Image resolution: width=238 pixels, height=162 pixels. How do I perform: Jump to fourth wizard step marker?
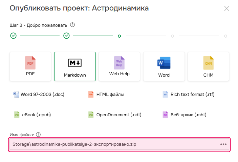(172, 36)
